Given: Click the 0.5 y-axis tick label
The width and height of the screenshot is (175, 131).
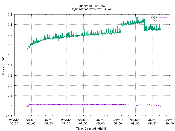Looking at the screenshot, I should [x=10, y=55].
